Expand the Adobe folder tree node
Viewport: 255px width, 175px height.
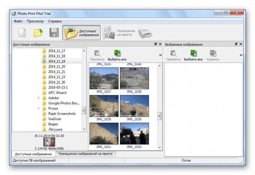coord(39,98)
